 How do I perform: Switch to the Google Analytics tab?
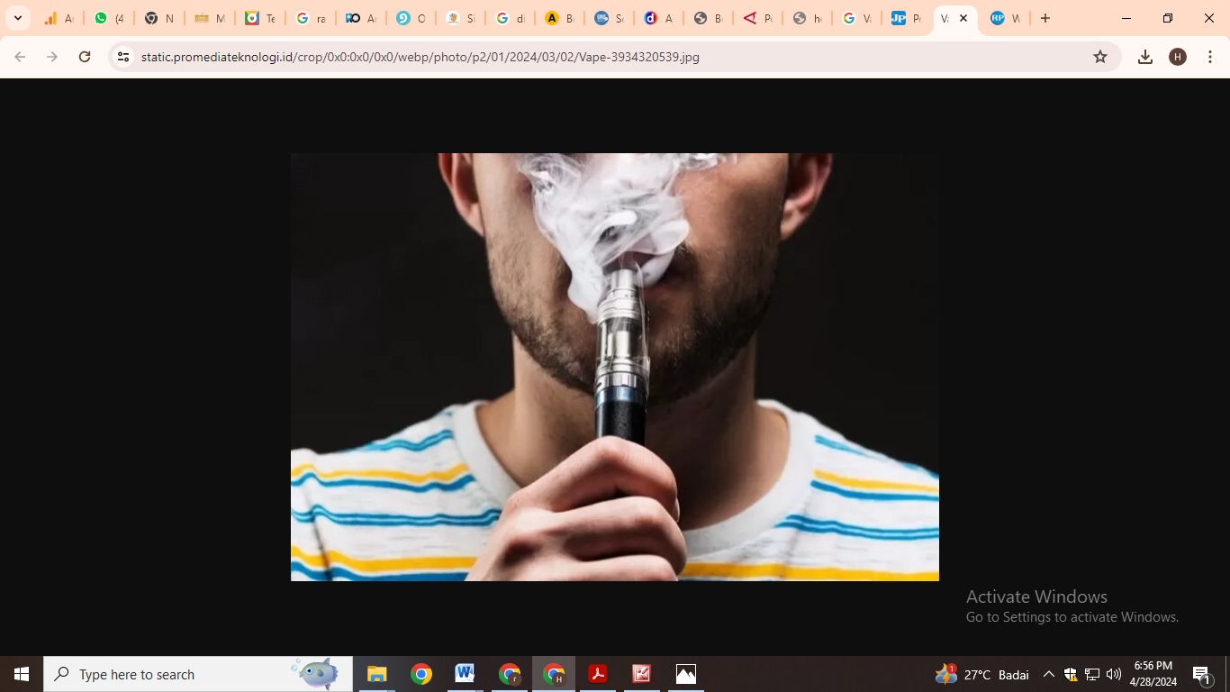point(59,18)
